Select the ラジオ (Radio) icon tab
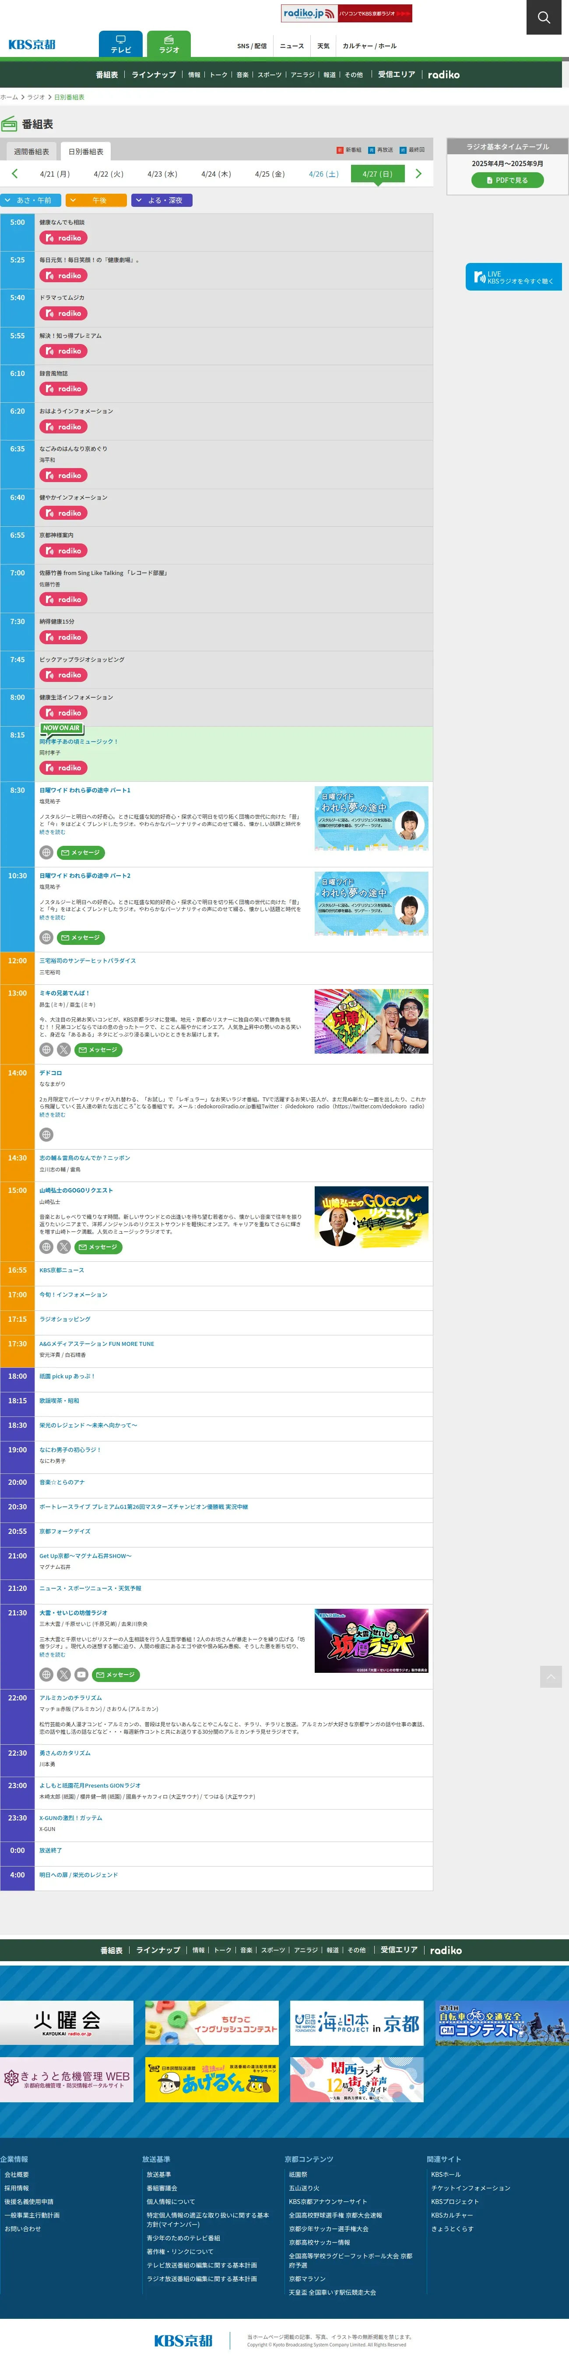 tap(169, 44)
